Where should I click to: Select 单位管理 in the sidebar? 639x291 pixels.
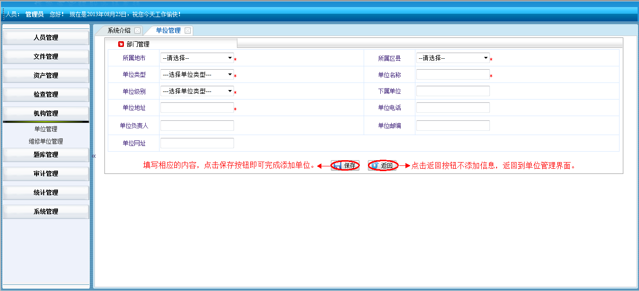(x=46, y=129)
